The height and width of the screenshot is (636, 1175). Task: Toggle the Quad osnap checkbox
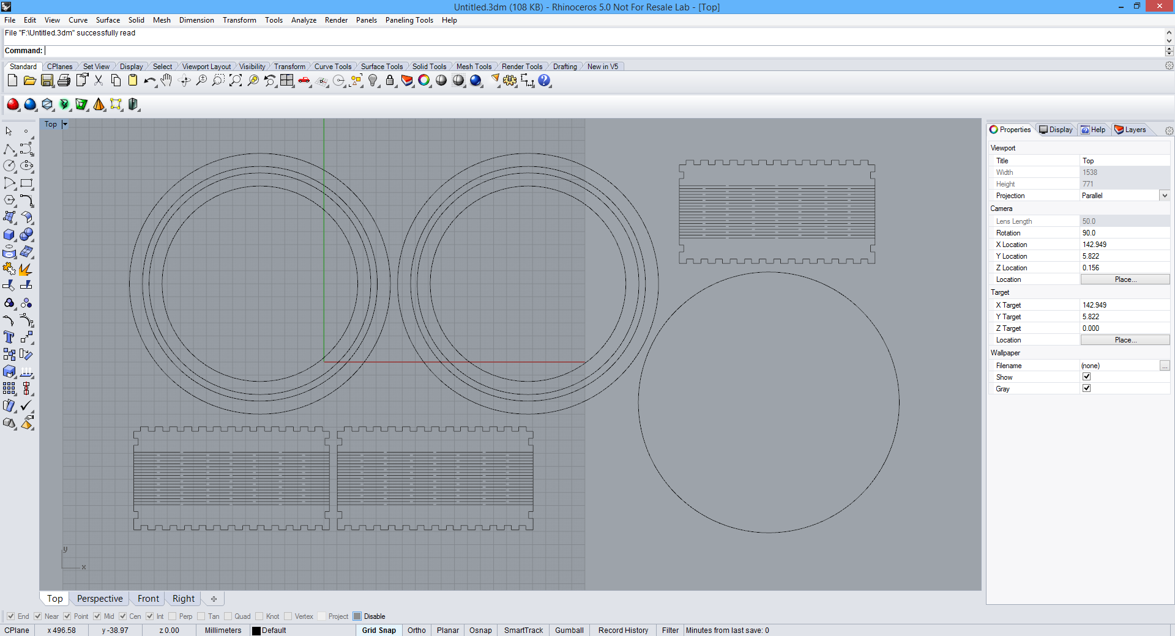click(x=228, y=616)
